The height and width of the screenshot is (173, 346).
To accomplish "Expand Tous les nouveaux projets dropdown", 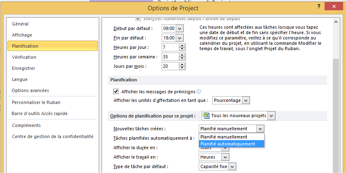I will pyautogui.click(x=271, y=116).
